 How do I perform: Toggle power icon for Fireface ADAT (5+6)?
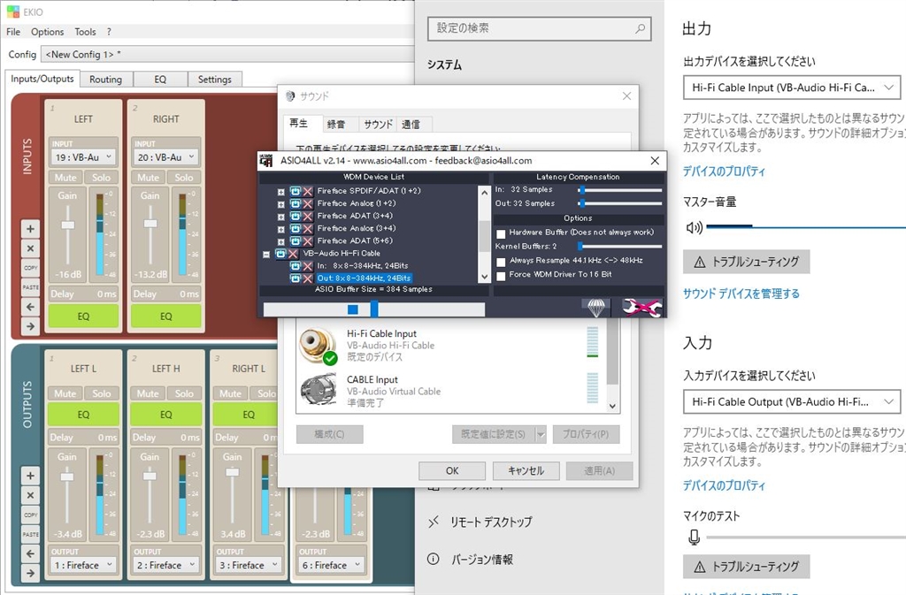(x=296, y=241)
